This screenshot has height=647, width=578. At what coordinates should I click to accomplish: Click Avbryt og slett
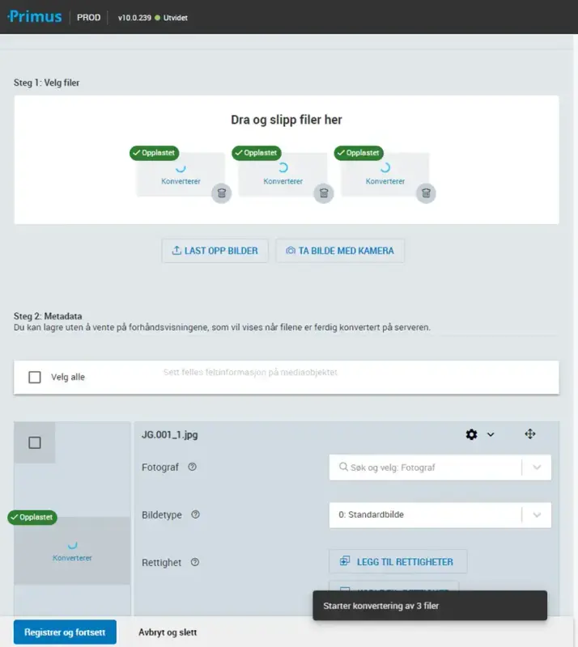(x=168, y=632)
